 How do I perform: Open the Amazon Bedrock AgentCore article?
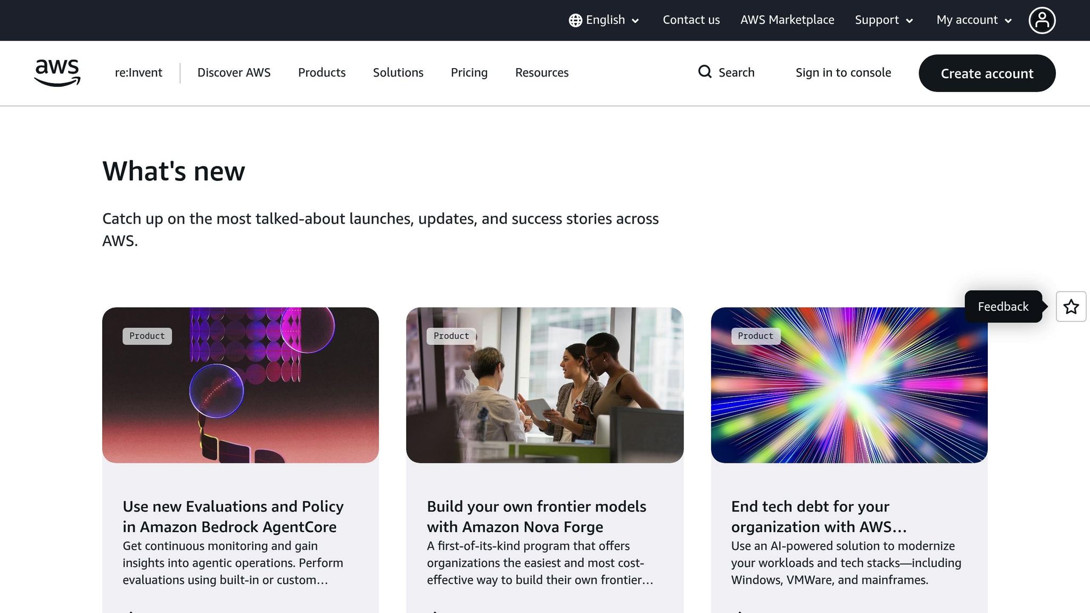pos(233,516)
